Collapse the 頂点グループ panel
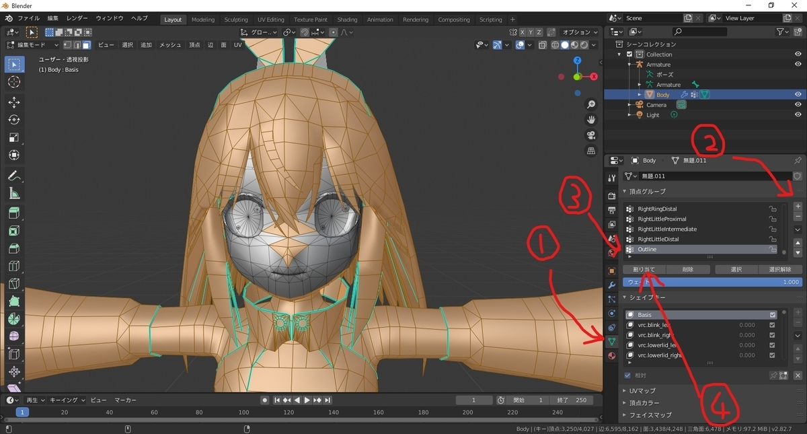Screen dimensions: 807x434 [648, 192]
